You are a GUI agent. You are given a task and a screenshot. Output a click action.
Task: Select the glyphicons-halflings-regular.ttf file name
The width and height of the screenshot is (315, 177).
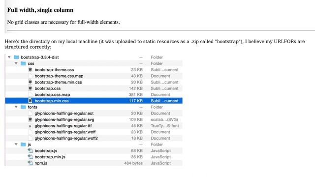pos(63,126)
